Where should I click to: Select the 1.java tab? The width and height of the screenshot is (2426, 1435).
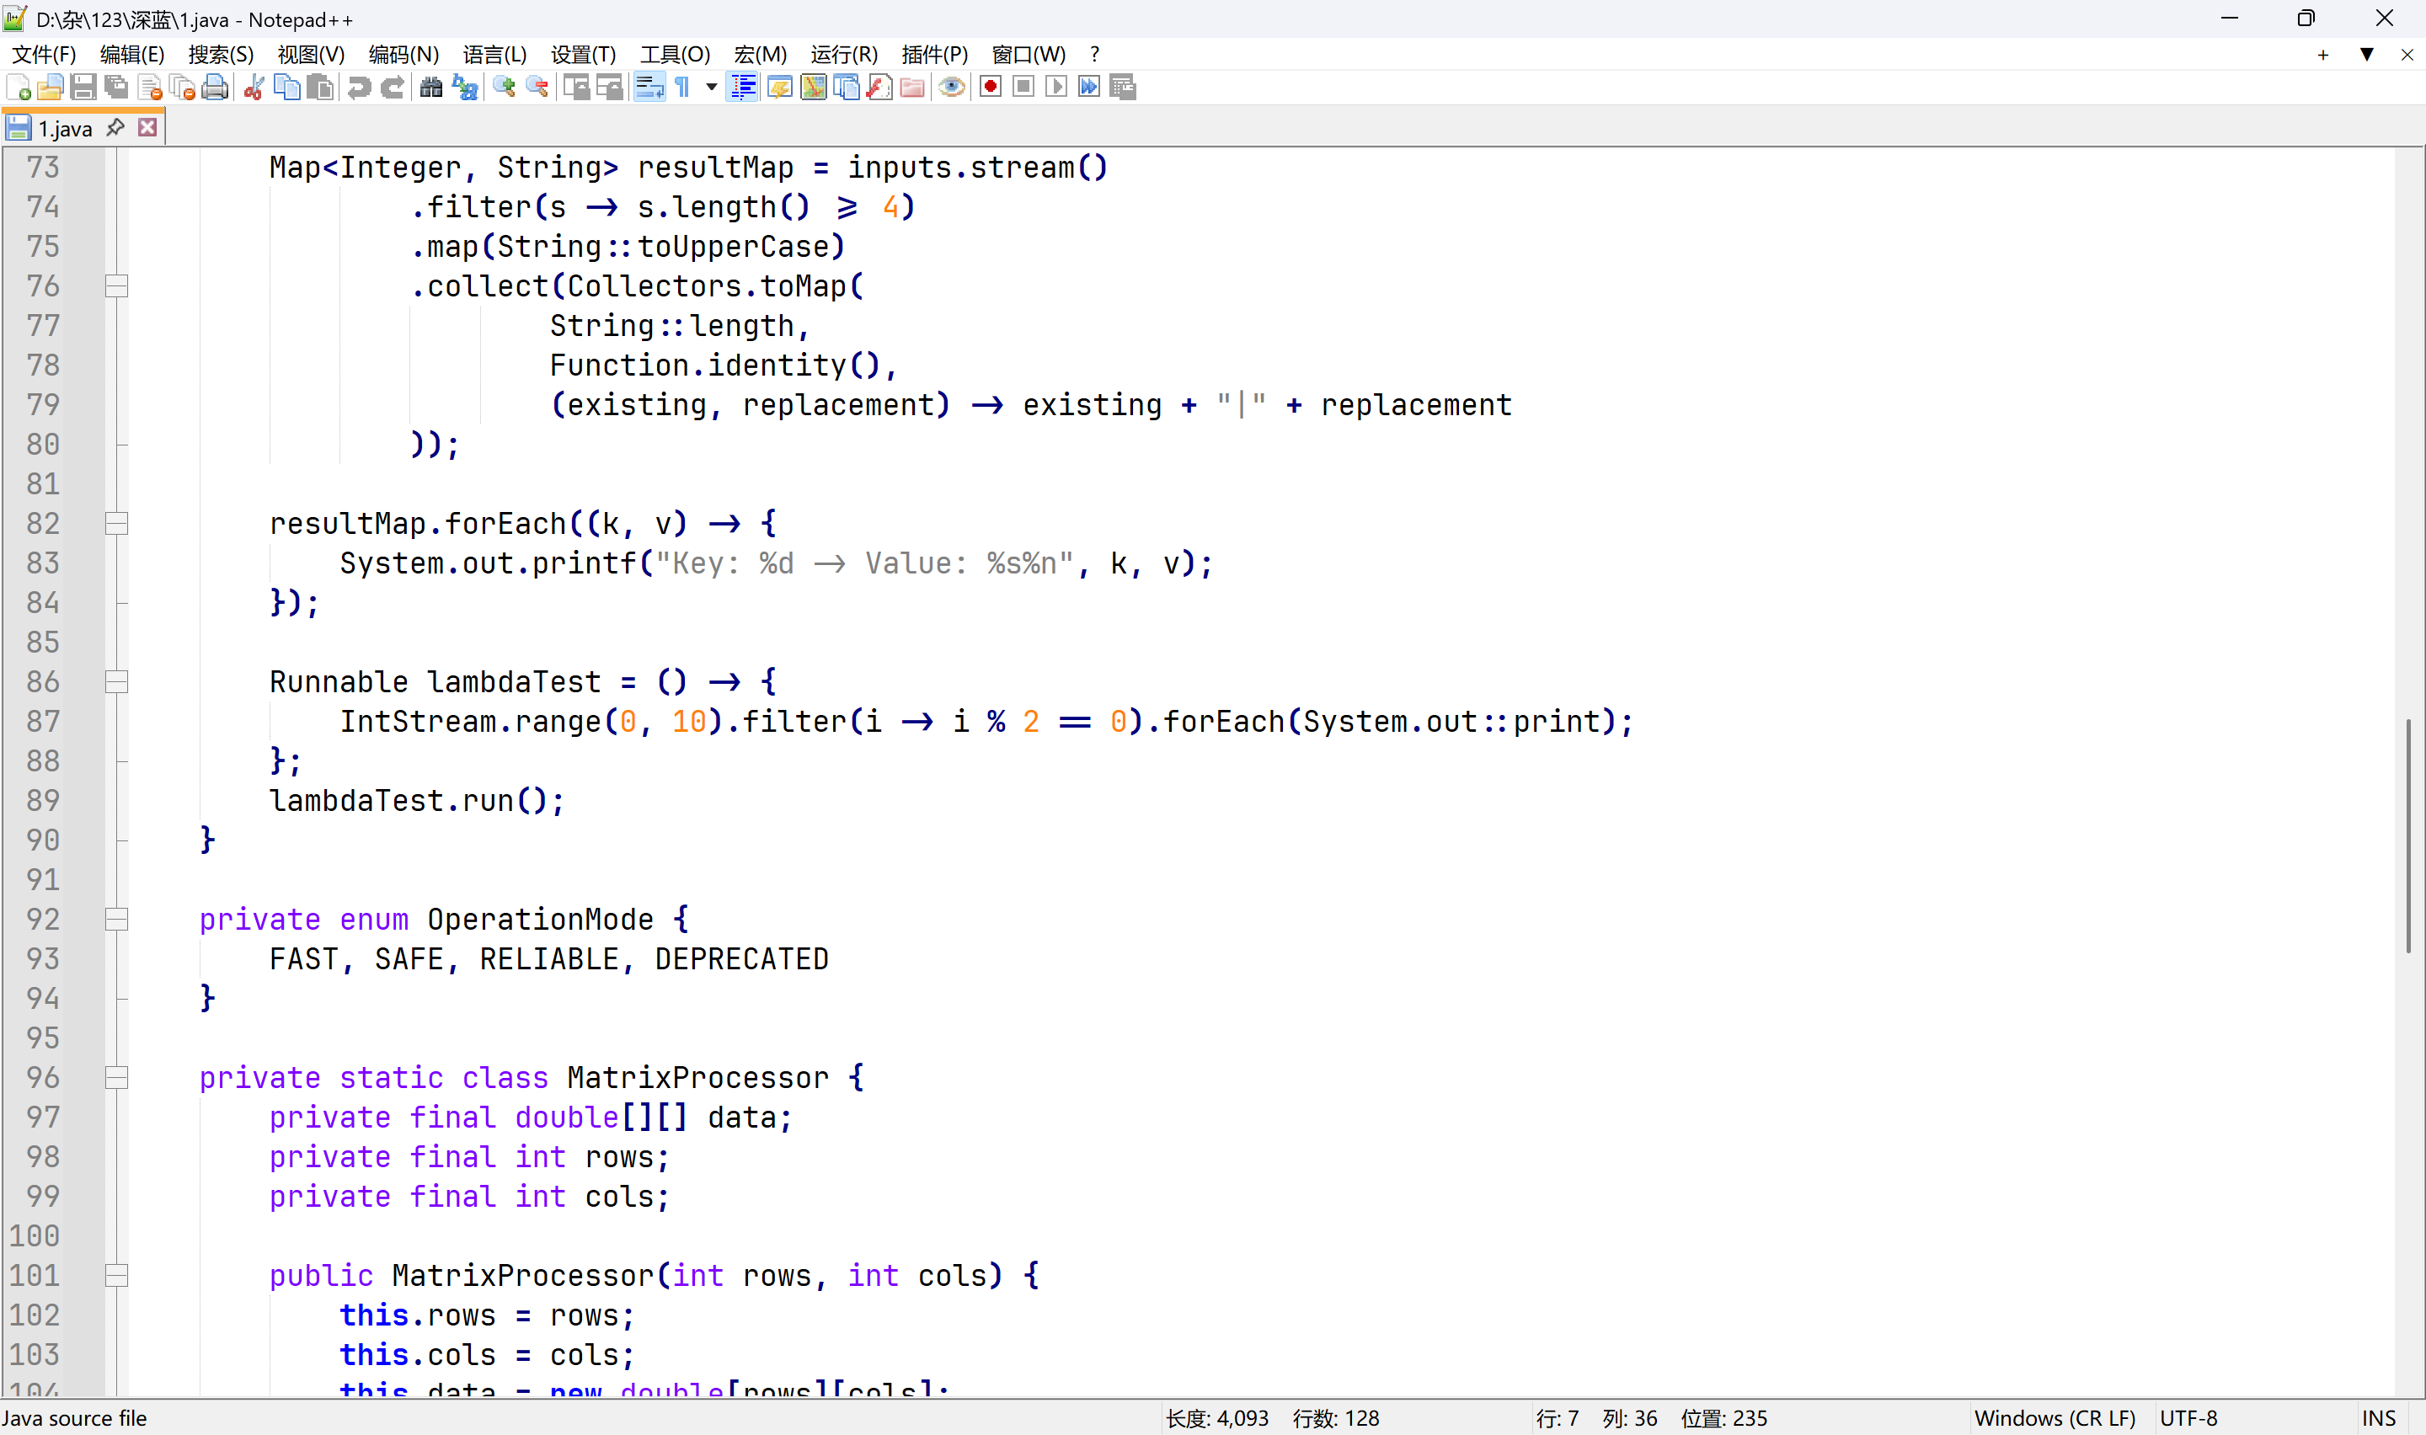[x=65, y=128]
